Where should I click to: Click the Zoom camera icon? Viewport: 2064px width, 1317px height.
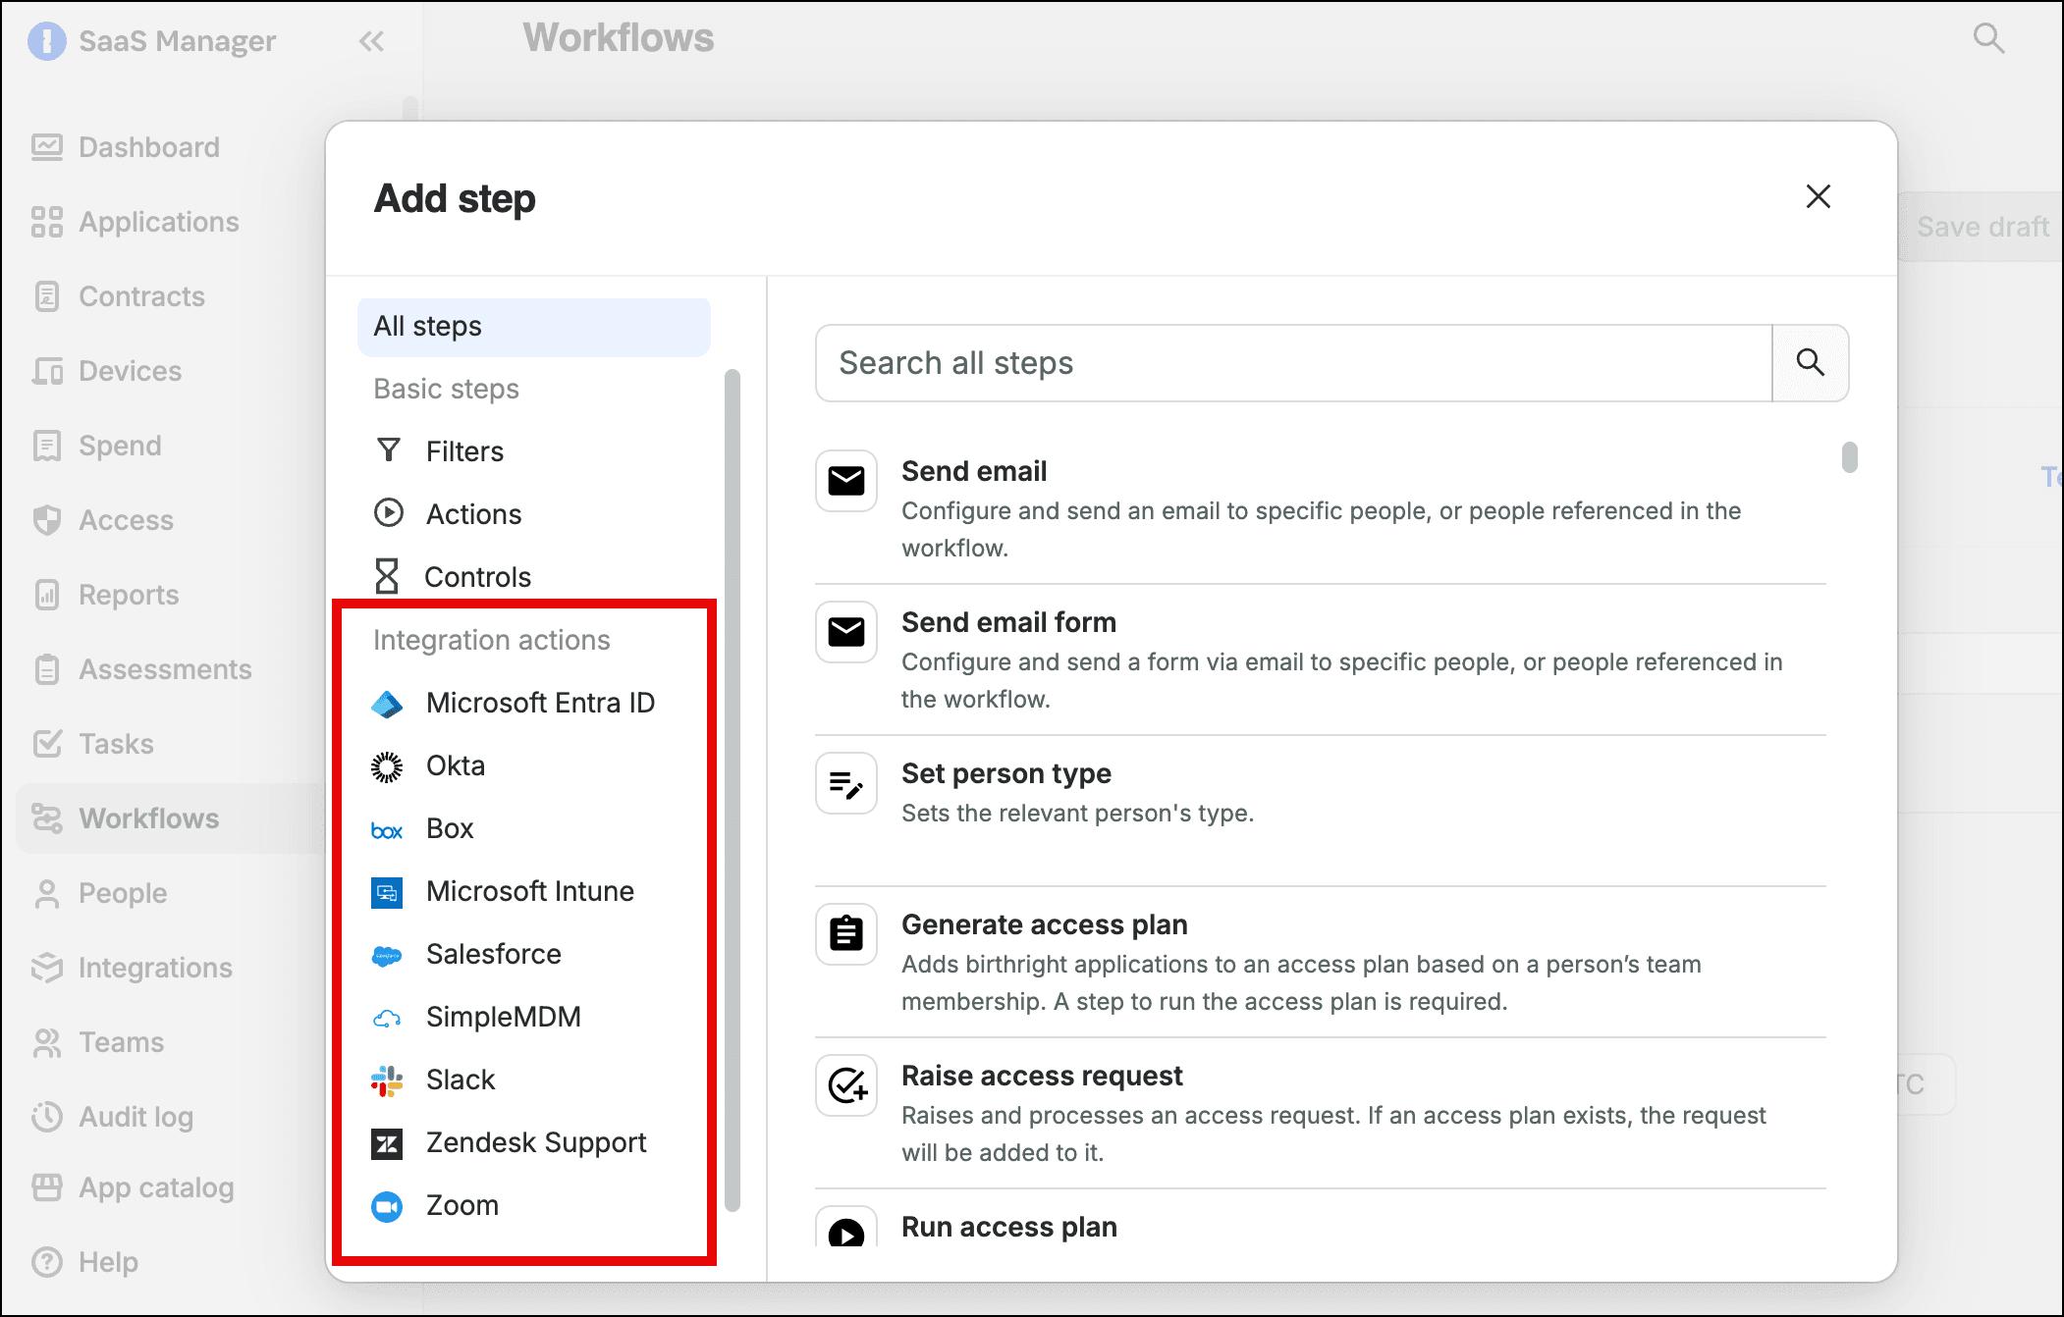387,1206
